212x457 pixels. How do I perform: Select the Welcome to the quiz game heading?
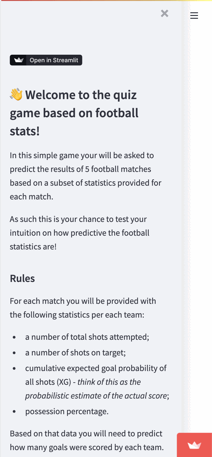pyautogui.click(x=74, y=113)
